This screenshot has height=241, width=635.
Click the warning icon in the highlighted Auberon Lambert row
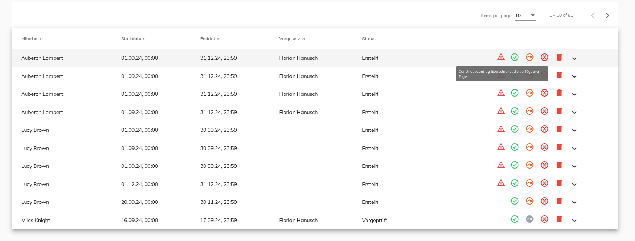[x=501, y=57]
